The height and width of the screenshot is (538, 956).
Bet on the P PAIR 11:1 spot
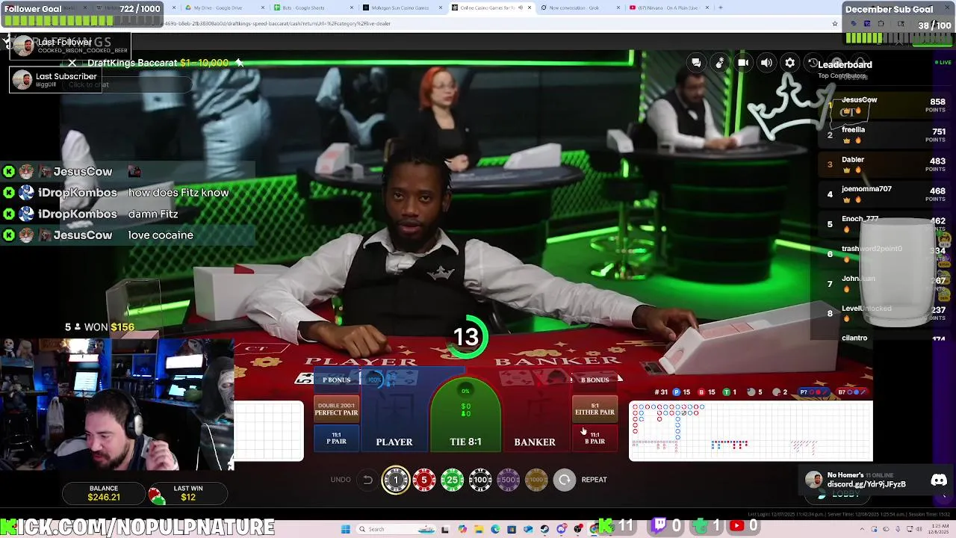tap(336, 439)
